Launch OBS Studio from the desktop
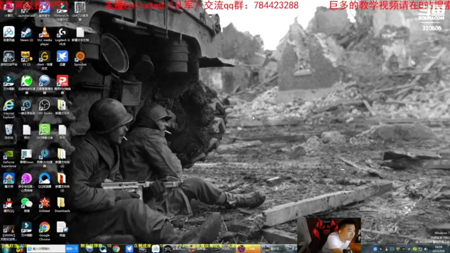 [x=44, y=107]
